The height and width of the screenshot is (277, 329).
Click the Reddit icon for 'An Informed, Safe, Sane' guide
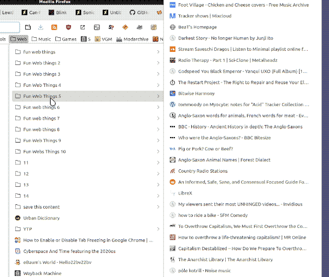pos(173,182)
